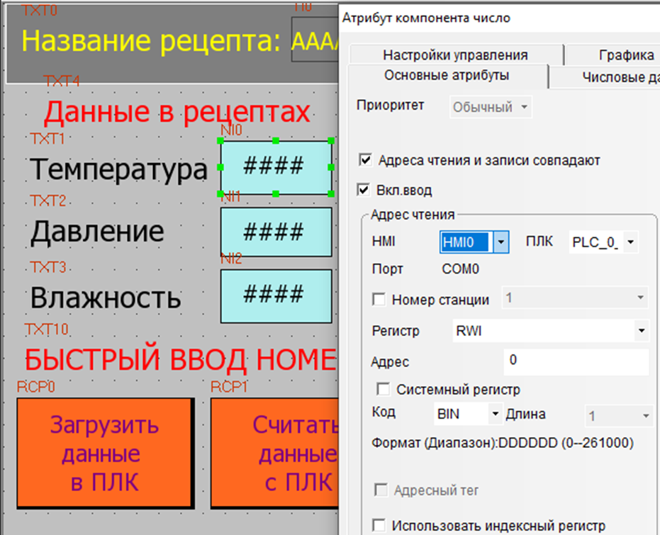This screenshot has width=660, height=535.
Task: Uncheck Адреса чтения и записи совпадают
Action: [x=366, y=160]
